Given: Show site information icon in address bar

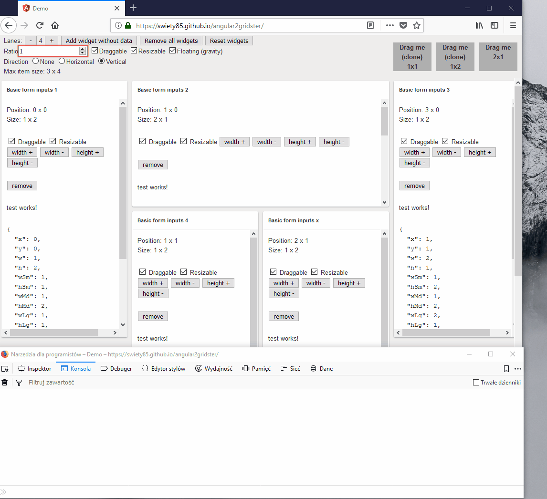Looking at the screenshot, I should (x=118, y=25).
